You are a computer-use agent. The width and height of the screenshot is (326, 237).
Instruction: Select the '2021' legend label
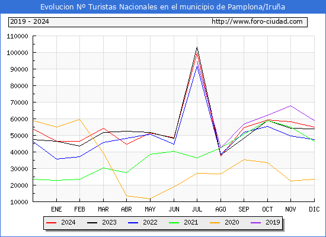(191, 222)
